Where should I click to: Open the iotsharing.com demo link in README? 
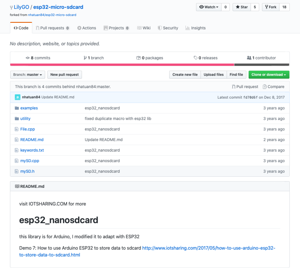point(147,251)
